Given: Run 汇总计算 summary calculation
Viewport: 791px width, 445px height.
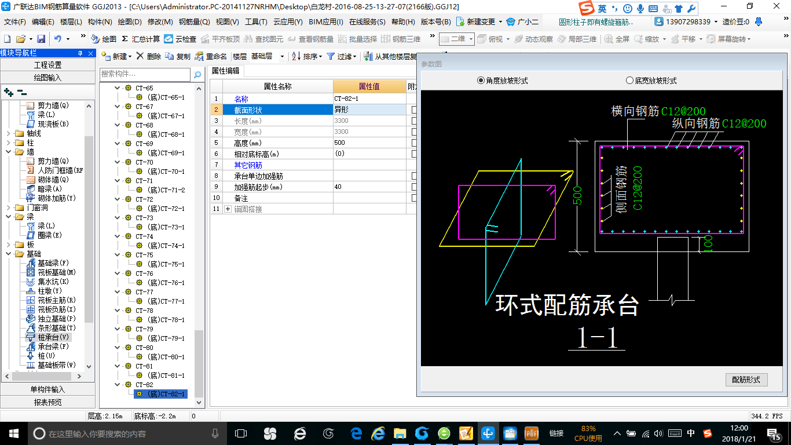Looking at the screenshot, I should (141, 39).
